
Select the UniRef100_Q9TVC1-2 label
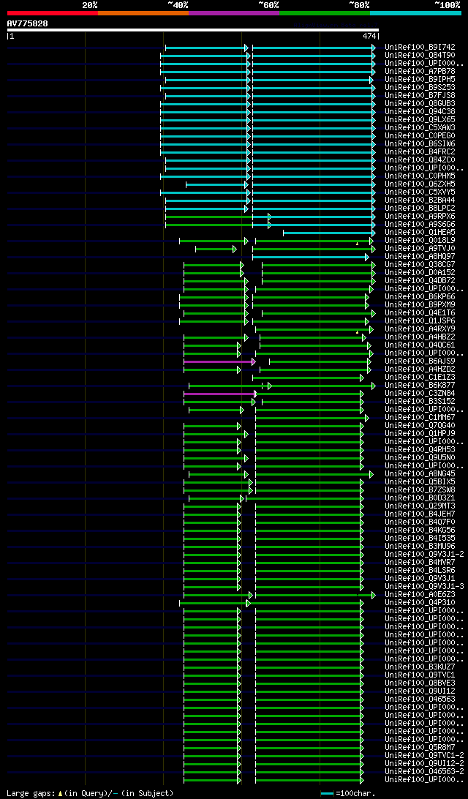click(x=425, y=756)
